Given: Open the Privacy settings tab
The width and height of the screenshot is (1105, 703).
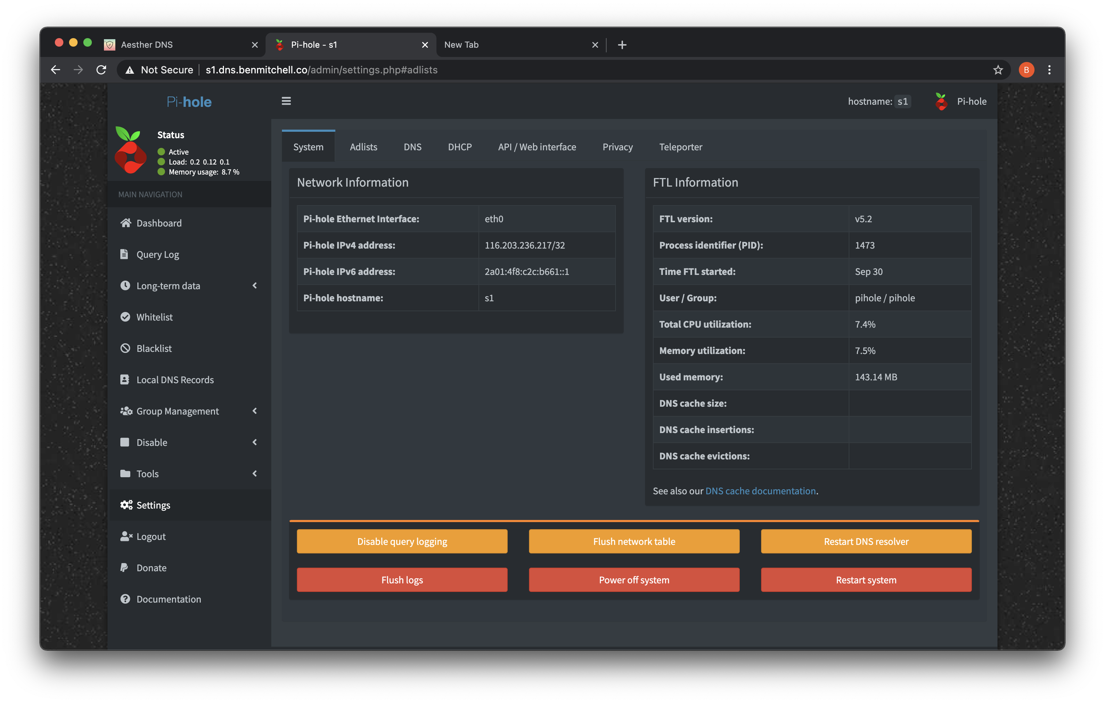Looking at the screenshot, I should click(618, 146).
